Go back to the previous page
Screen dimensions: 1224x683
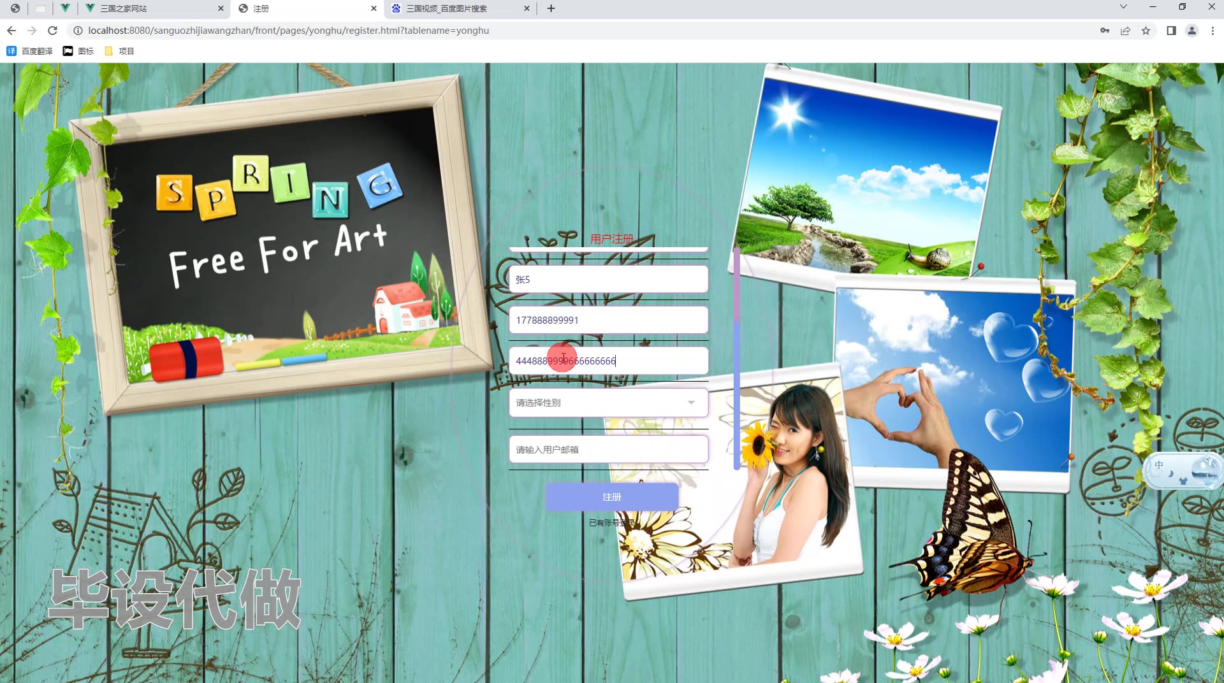tap(11, 31)
